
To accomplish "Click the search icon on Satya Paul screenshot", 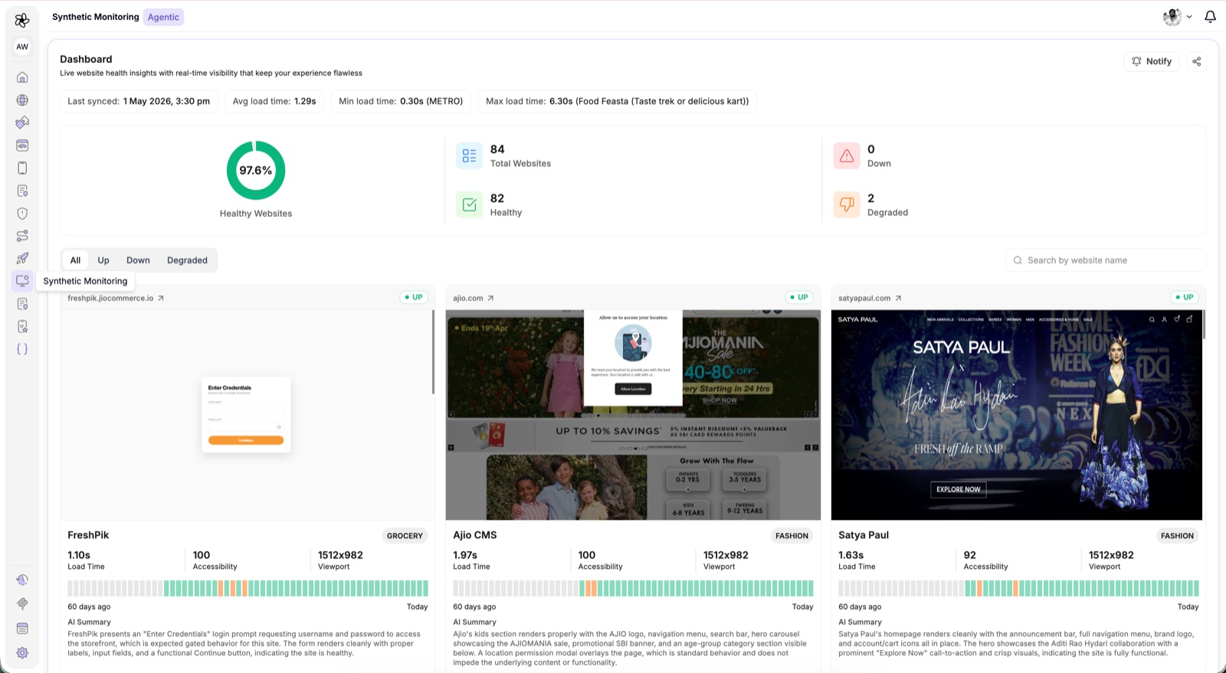I will [x=1152, y=319].
